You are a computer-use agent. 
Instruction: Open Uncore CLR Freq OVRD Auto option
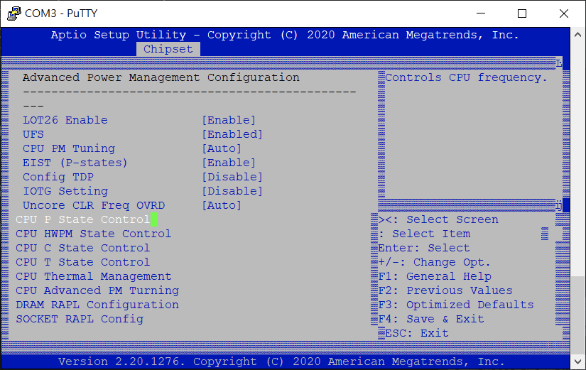tap(222, 205)
